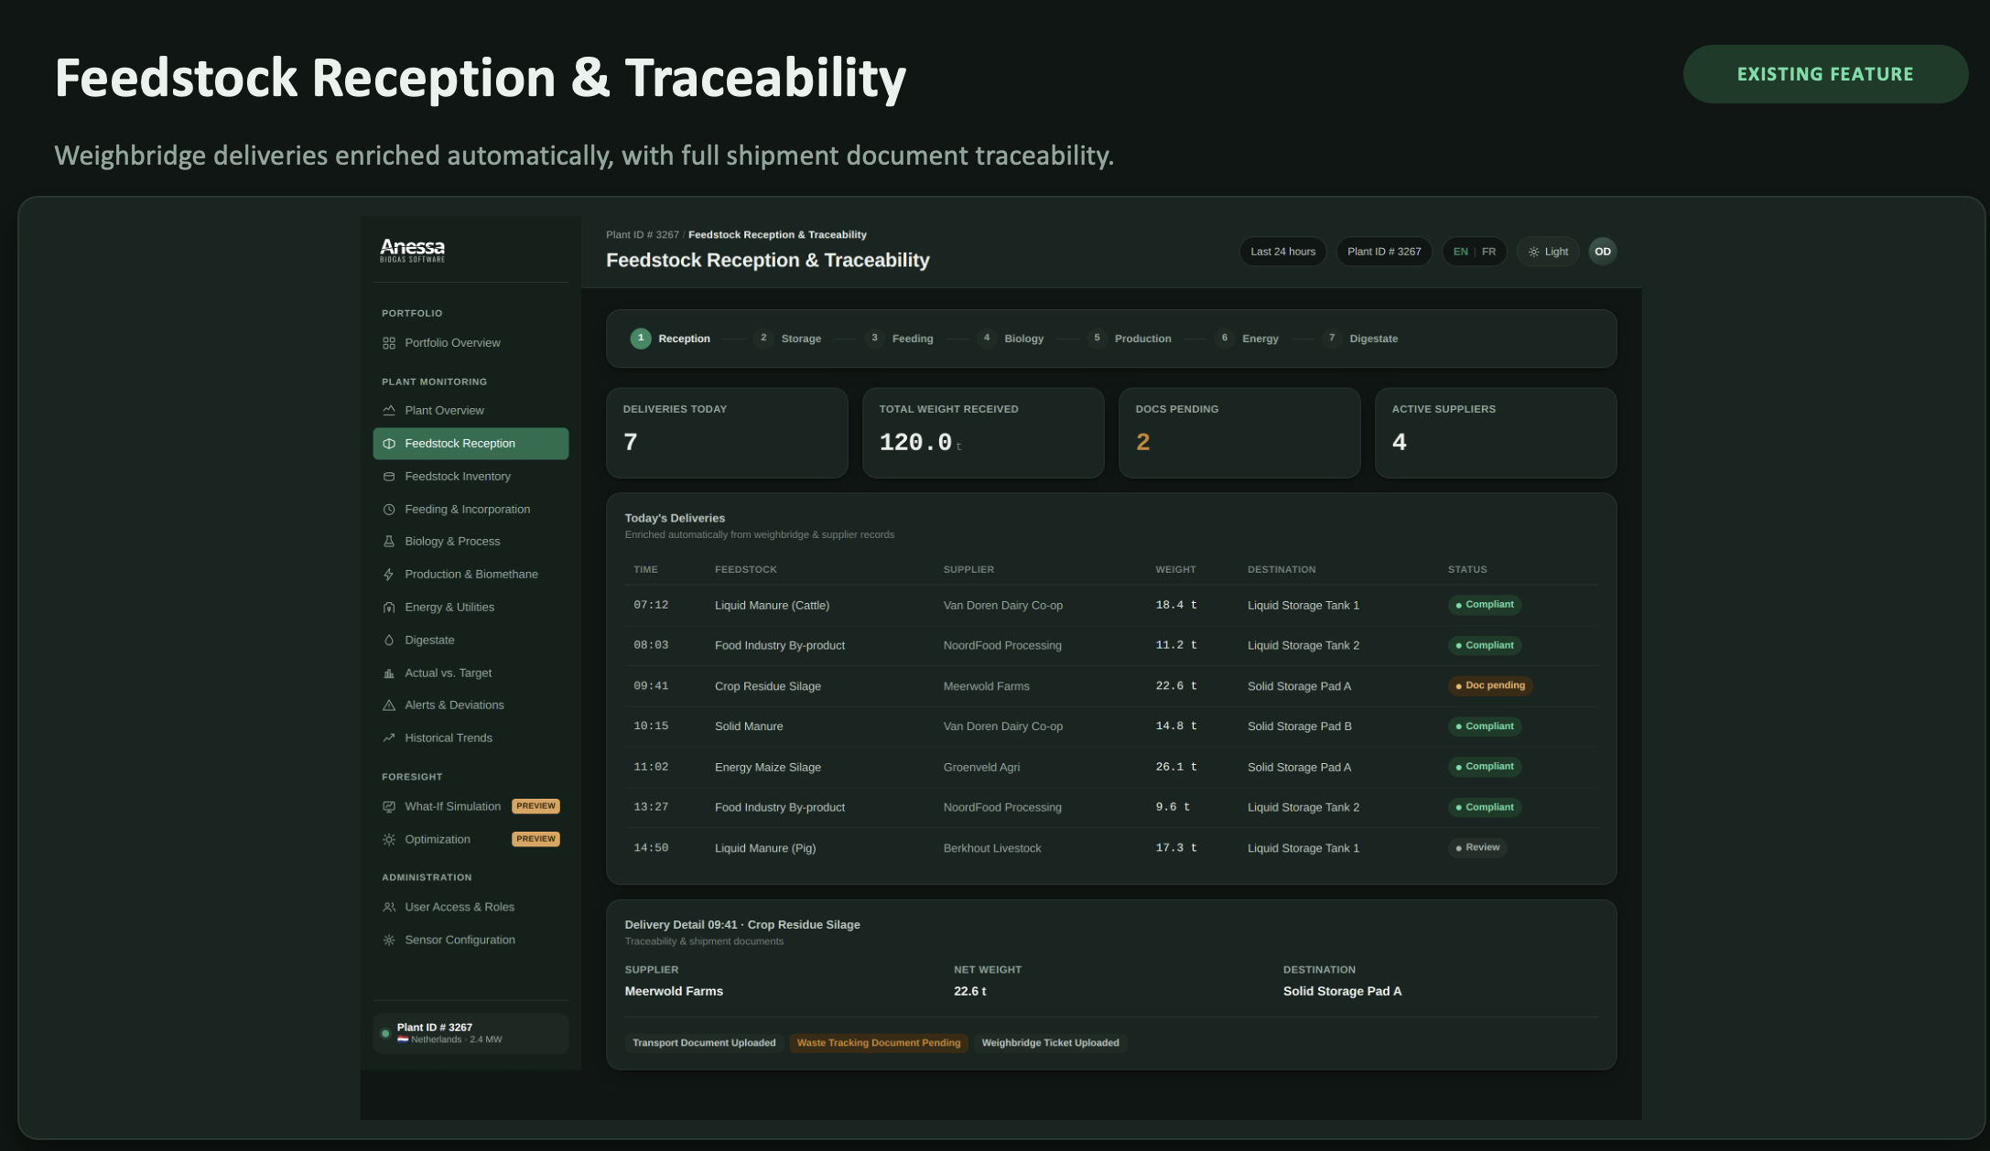This screenshot has width=1990, height=1151.
Task: Open the Waste Tracking Document Pending tag
Action: pos(879,1043)
